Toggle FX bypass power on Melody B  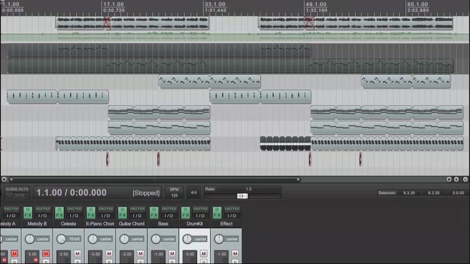click(28, 209)
